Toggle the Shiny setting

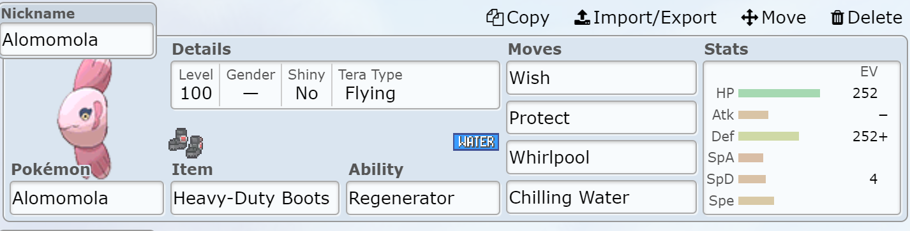[306, 85]
